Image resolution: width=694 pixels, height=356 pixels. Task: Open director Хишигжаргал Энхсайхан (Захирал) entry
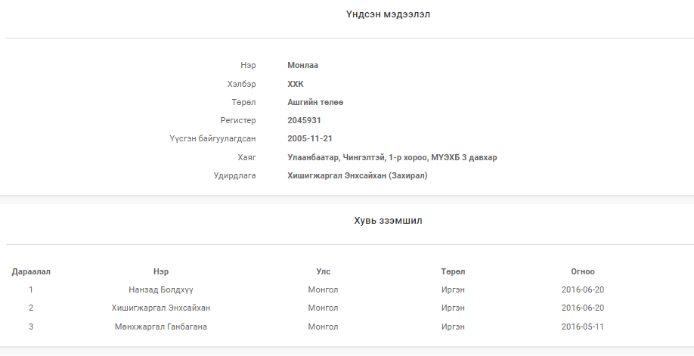coord(357,175)
